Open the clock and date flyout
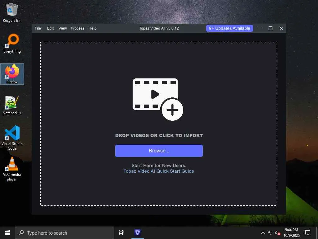318x239 pixels. click(292, 233)
